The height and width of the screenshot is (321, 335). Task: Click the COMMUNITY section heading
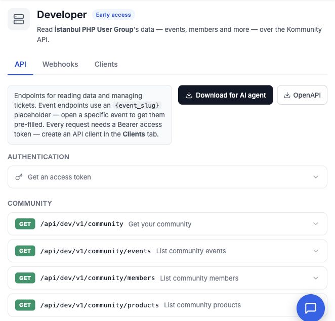[x=30, y=203]
